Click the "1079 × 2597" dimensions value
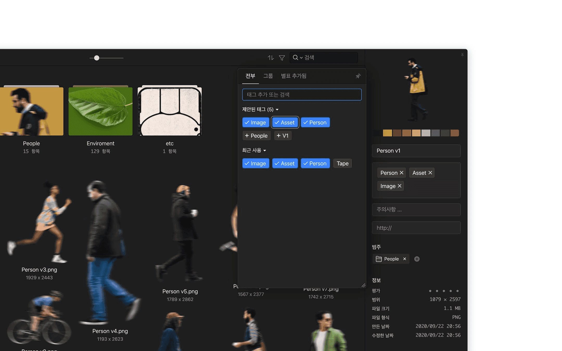Image resolution: width=562 pixels, height=351 pixels. (x=445, y=300)
